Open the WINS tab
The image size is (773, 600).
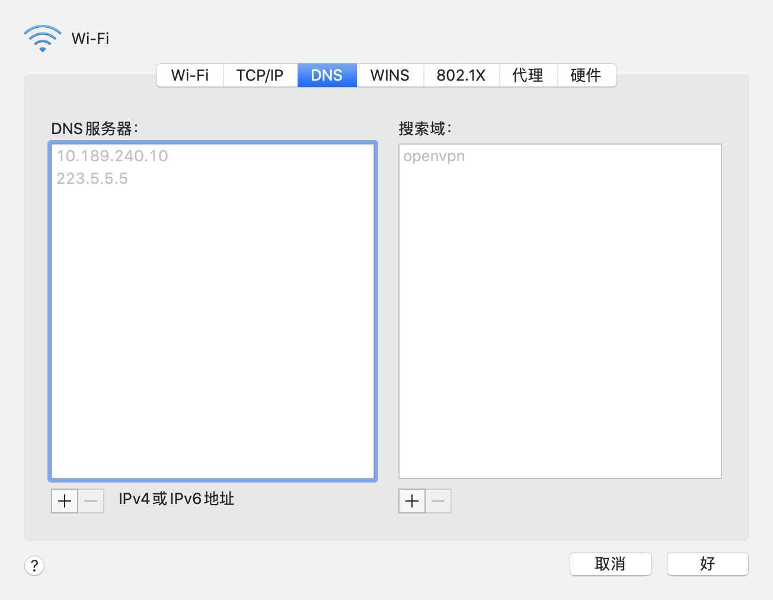tap(390, 75)
